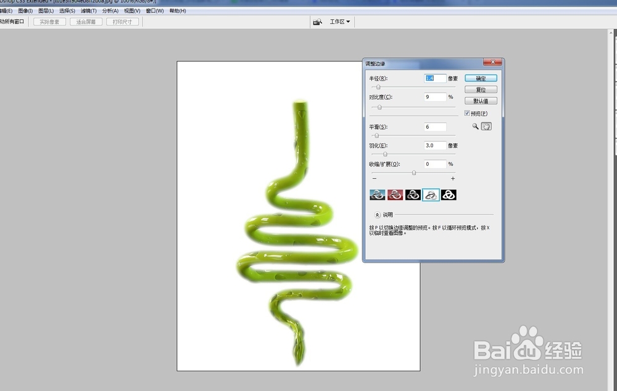The image size is (617, 391).
Task: Open the 图层(L) menu
Action: tap(46, 10)
